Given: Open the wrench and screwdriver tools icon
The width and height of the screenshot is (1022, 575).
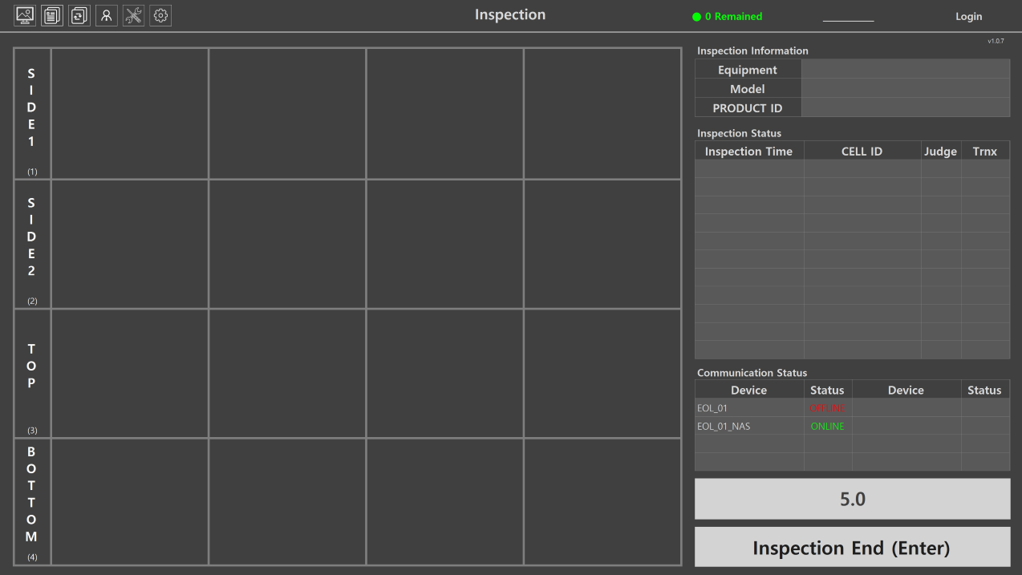Looking at the screenshot, I should click(x=134, y=15).
